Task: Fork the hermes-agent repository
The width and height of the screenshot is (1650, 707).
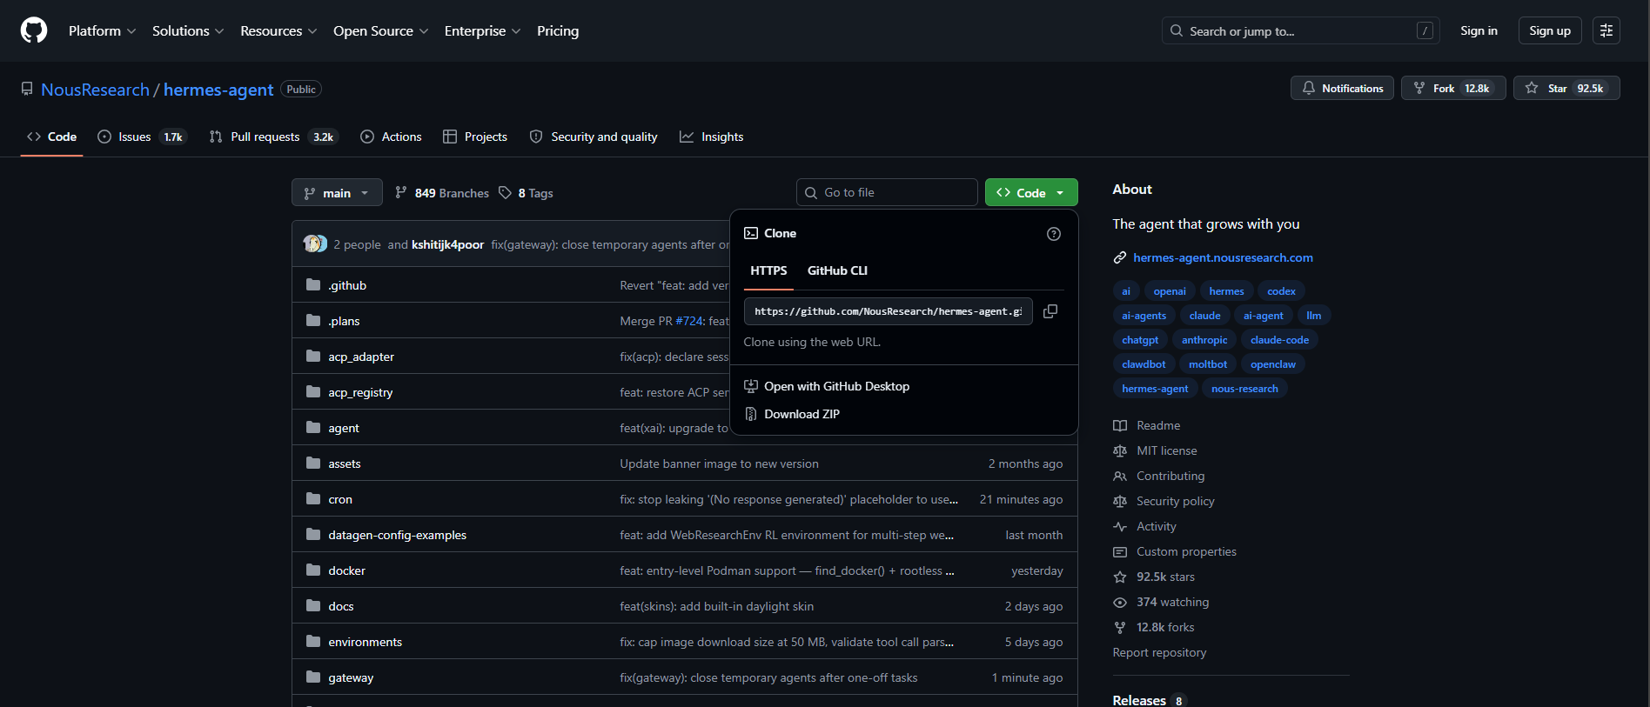Action: pyautogui.click(x=1453, y=89)
